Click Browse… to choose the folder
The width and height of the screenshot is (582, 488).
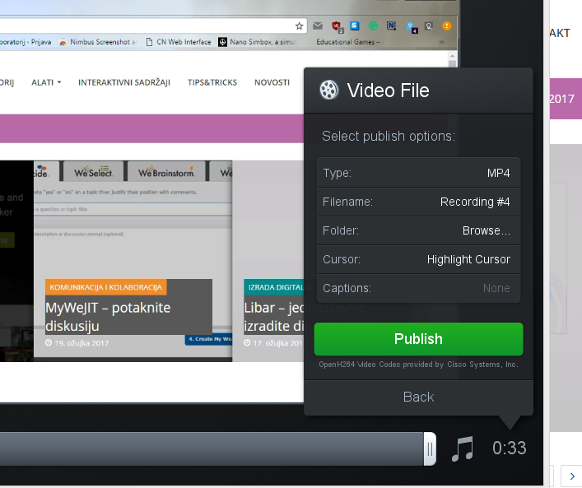486,230
